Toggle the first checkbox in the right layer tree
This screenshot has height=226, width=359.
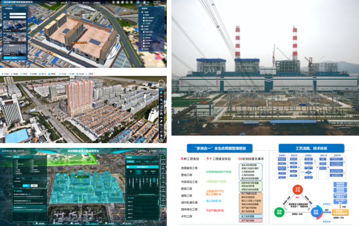point(143,15)
